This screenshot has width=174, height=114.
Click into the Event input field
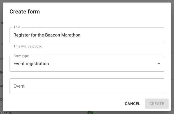pos(87,86)
